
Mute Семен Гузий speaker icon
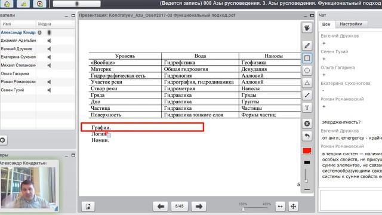pos(49,90)
